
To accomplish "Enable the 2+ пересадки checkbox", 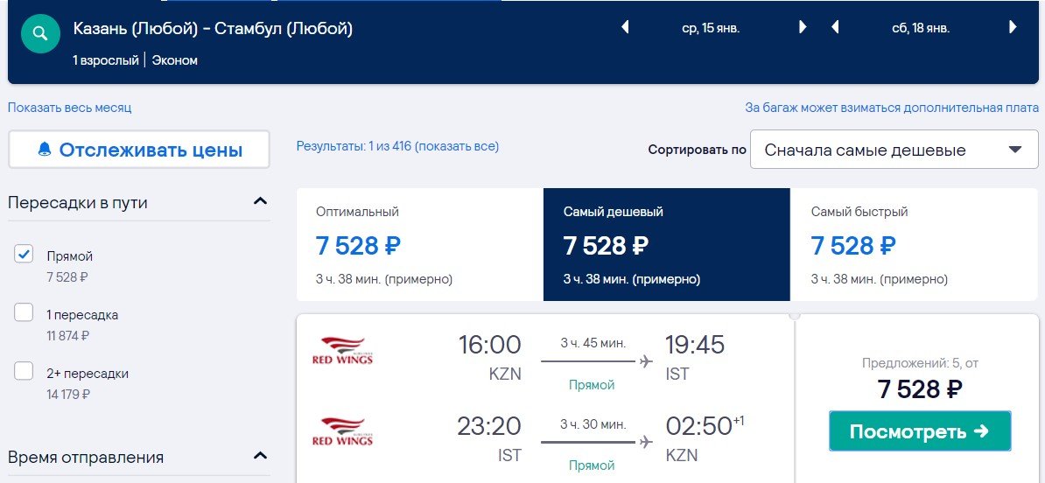I will pos(24,372).
